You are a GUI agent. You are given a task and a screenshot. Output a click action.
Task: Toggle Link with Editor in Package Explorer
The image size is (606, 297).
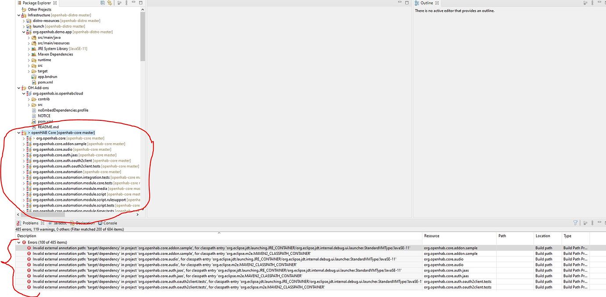[109, 3]
